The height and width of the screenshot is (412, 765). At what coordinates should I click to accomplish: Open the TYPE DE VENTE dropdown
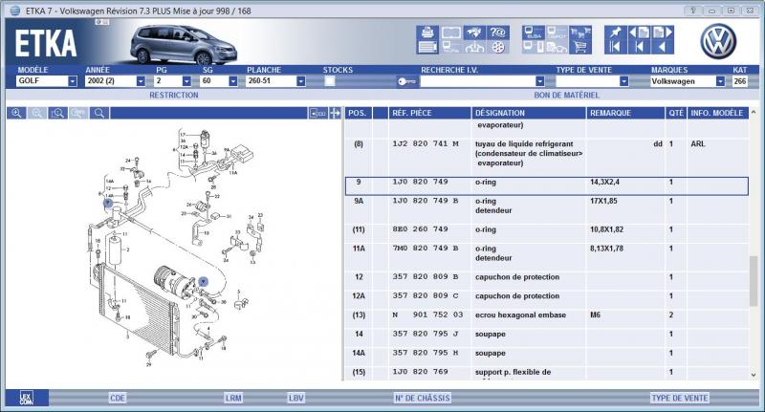point(623,81)
